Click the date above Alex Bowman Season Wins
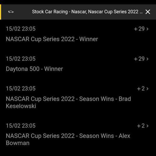 point(21,126)
